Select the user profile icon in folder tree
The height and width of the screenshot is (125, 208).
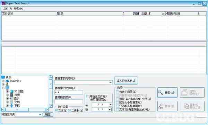coord(7,84)
